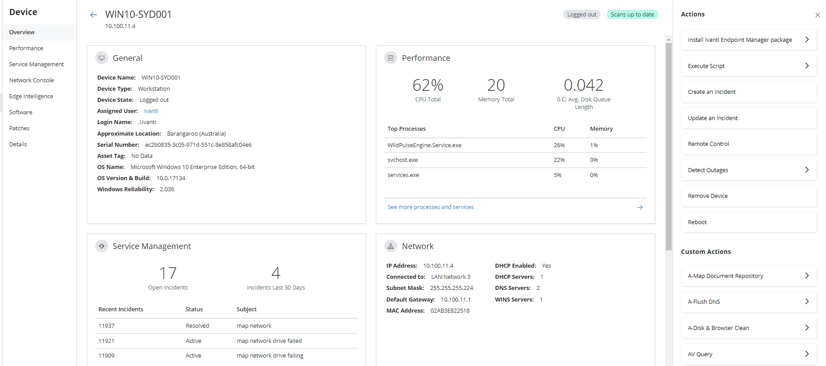Switch to Network Console in sidebar
This screenshot has width=826, height=366.
[40, 80]
